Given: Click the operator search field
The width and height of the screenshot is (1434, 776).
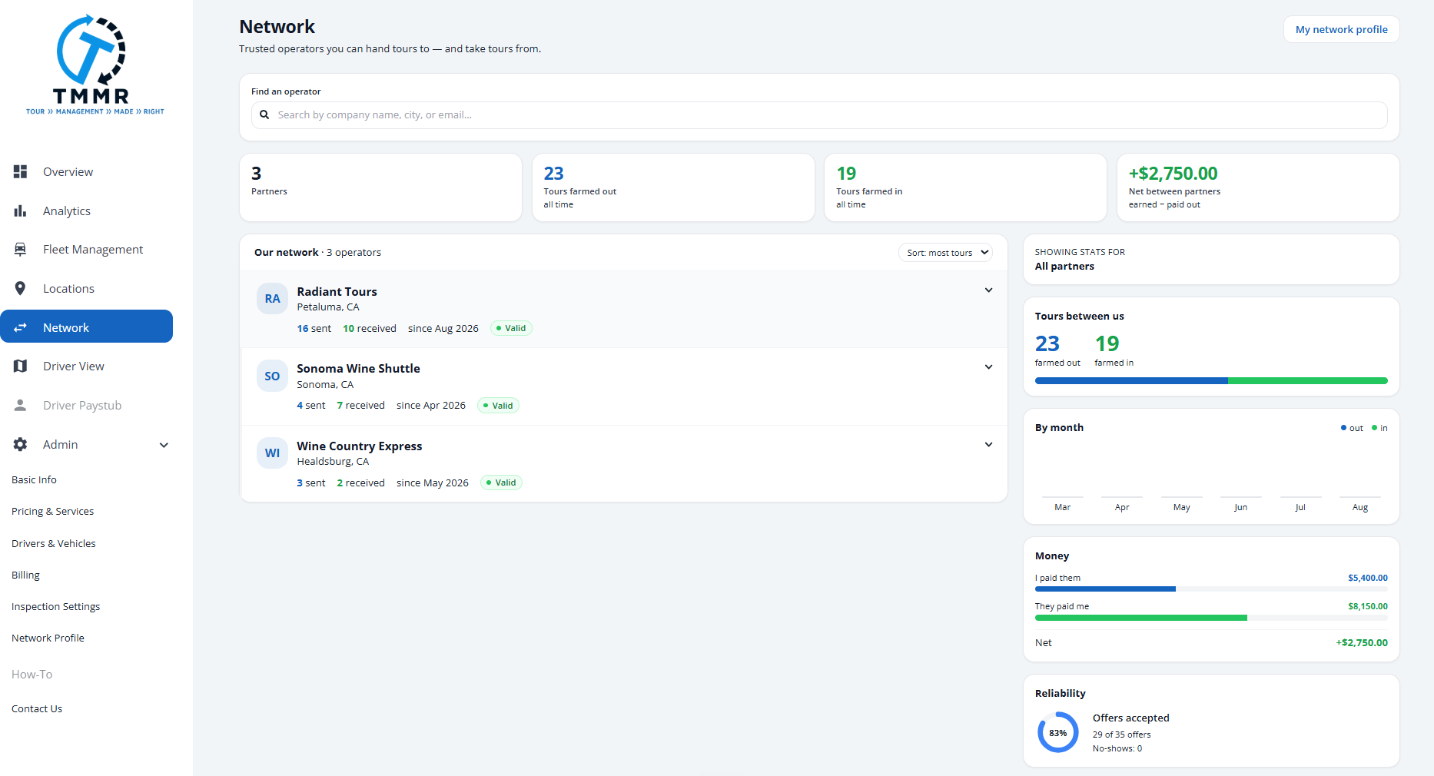Looking at the screenshot, I should (x=819, y=115).
